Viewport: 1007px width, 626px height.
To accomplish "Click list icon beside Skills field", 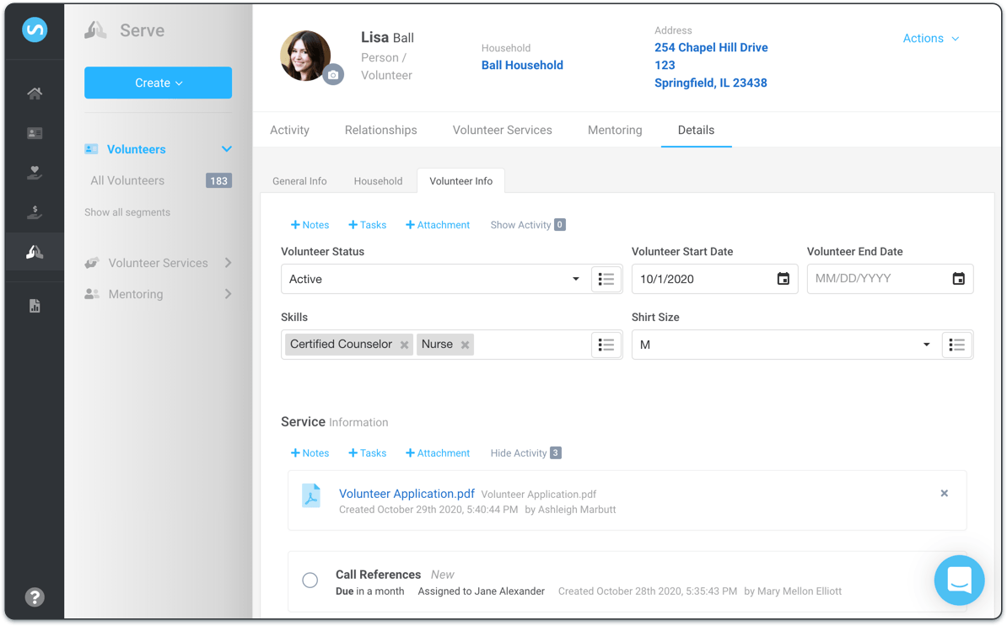I will 605,345.
